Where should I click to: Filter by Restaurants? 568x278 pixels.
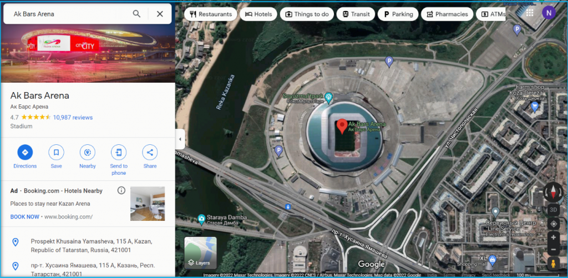210,14
